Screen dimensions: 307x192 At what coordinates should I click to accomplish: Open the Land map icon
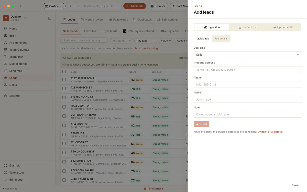pos(6,71)
